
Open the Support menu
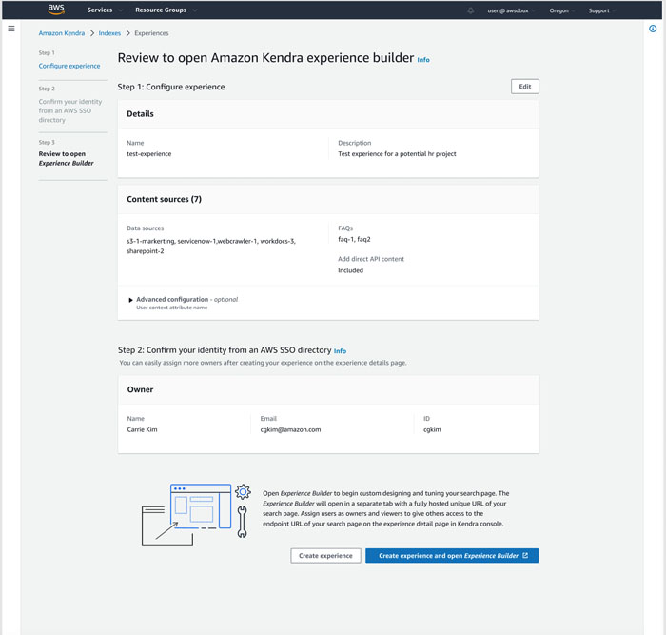(x=601, y=10)
